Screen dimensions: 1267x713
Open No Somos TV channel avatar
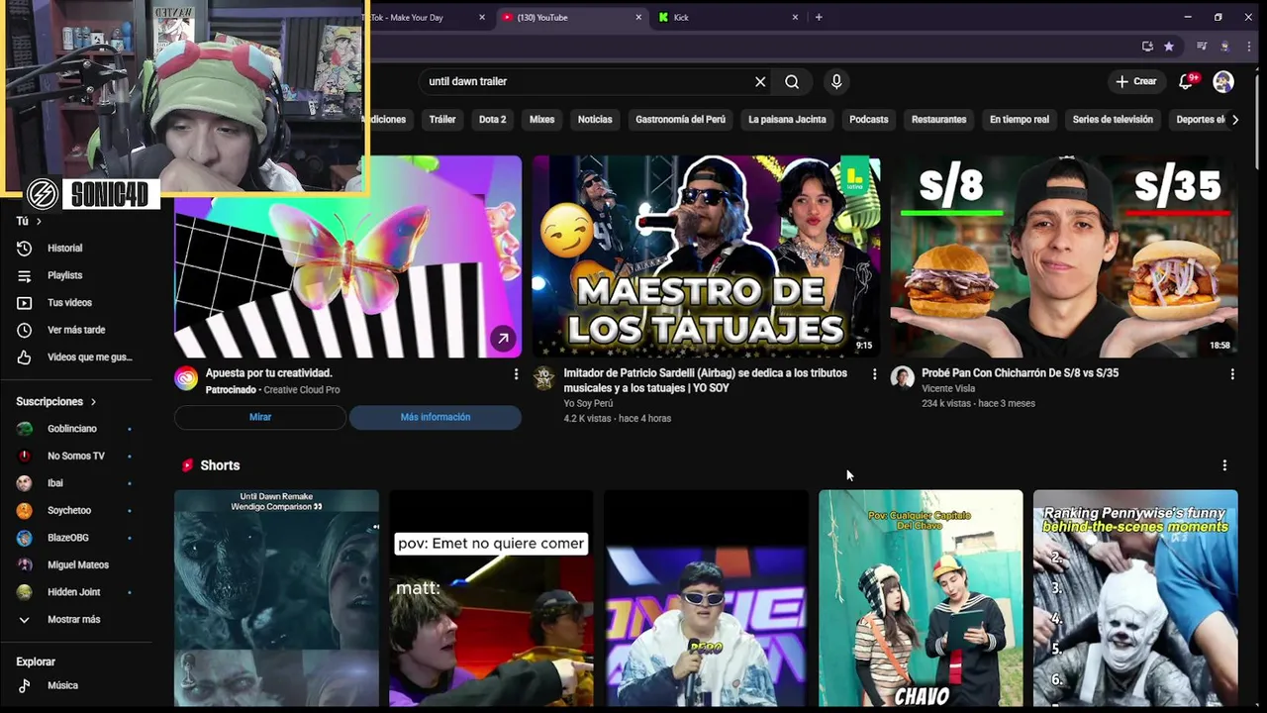coord(25,457)
